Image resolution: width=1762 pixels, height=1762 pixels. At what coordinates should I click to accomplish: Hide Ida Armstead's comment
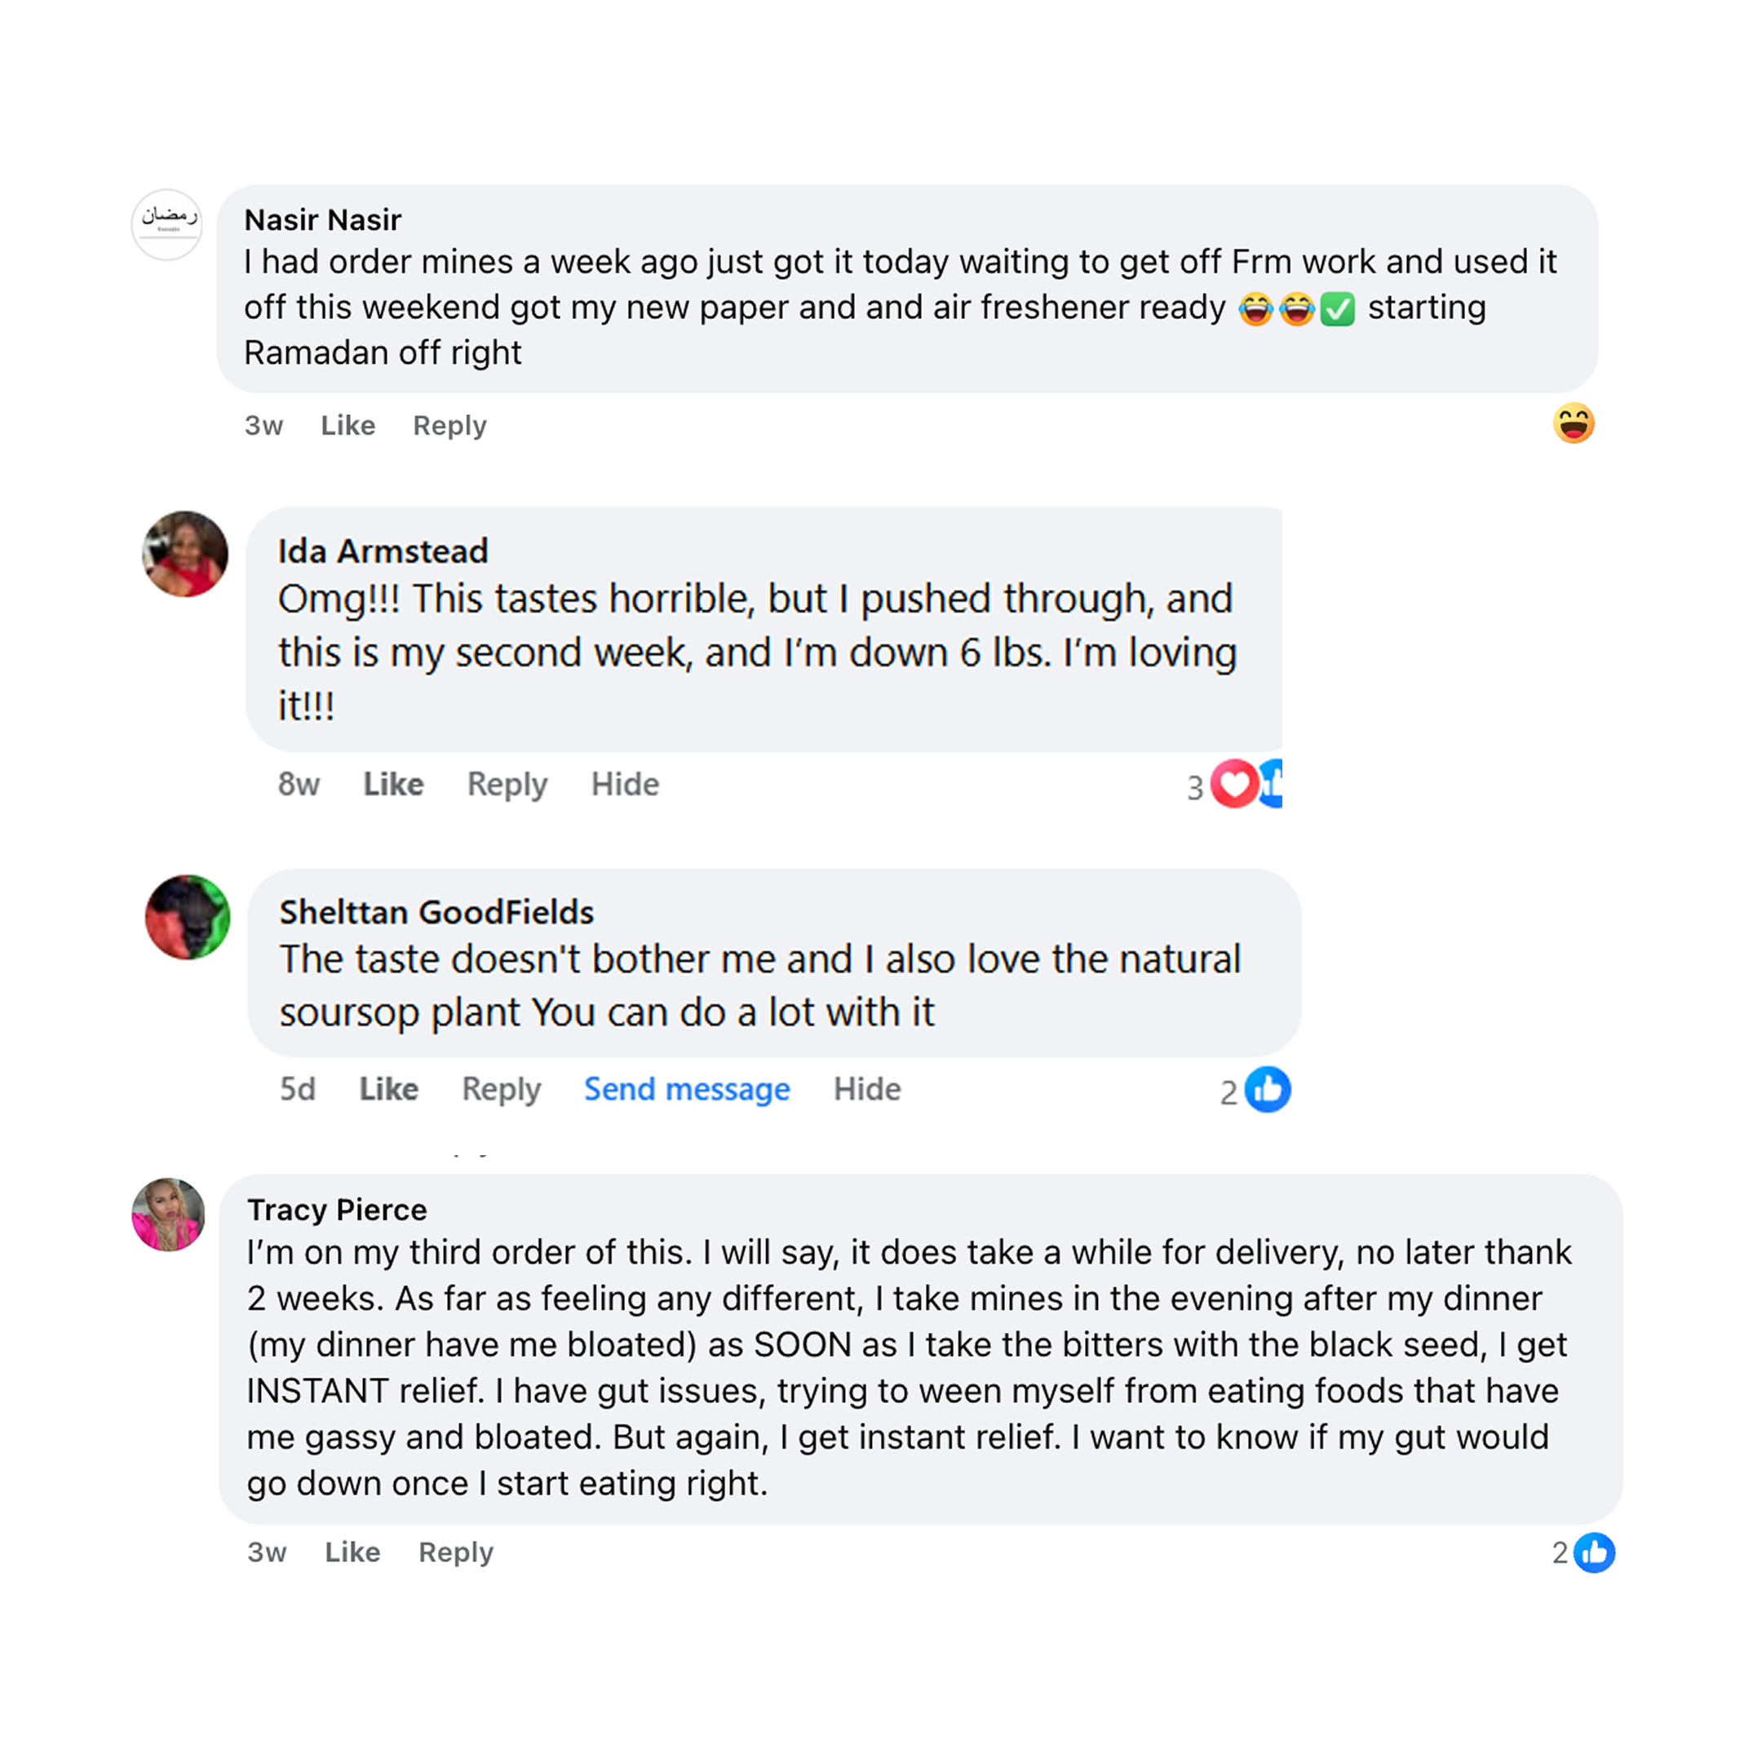point(625,784)
